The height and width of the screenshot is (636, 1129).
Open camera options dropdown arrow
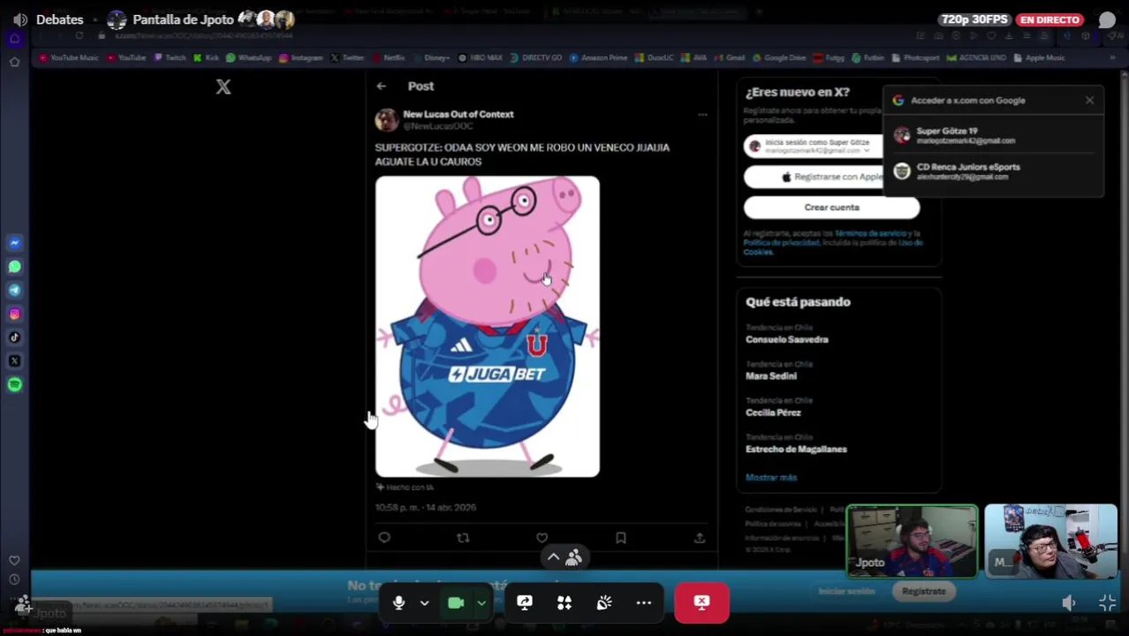481,603
